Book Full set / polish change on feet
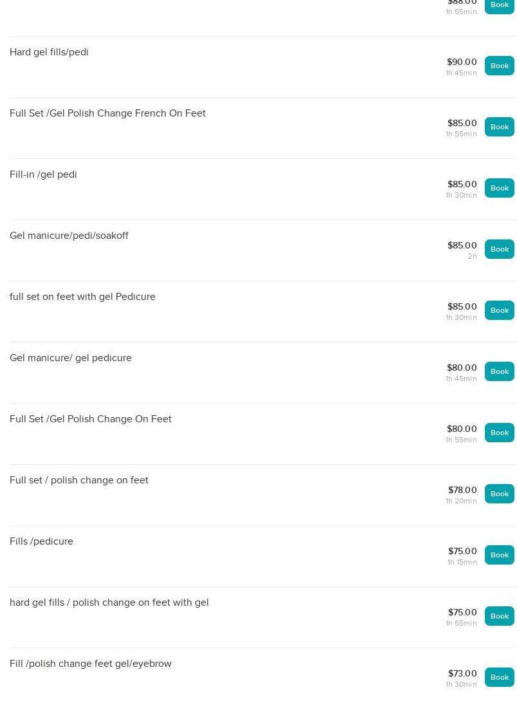Image resolution: width=517 pixels, height=701 pixels. coord(499,494)
